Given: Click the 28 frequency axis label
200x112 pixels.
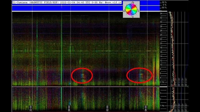Looking at the screenshot, I should pos(161,26).
